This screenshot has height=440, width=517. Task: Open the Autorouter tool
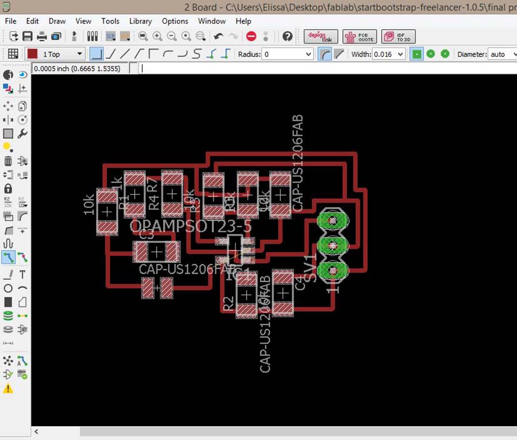(x=22, y=361)
